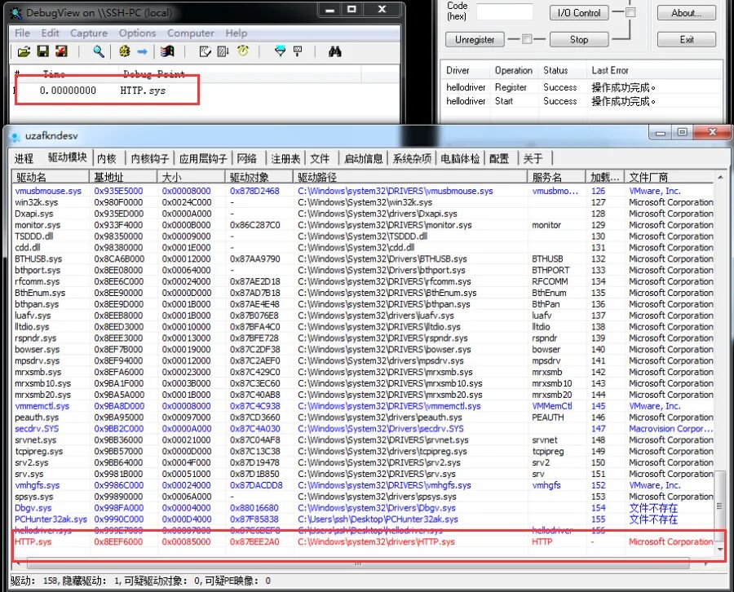The image size is (734, 592).
Task: Switch to the 进程 tab in PCHunter
Action: (x=24, y=157)
